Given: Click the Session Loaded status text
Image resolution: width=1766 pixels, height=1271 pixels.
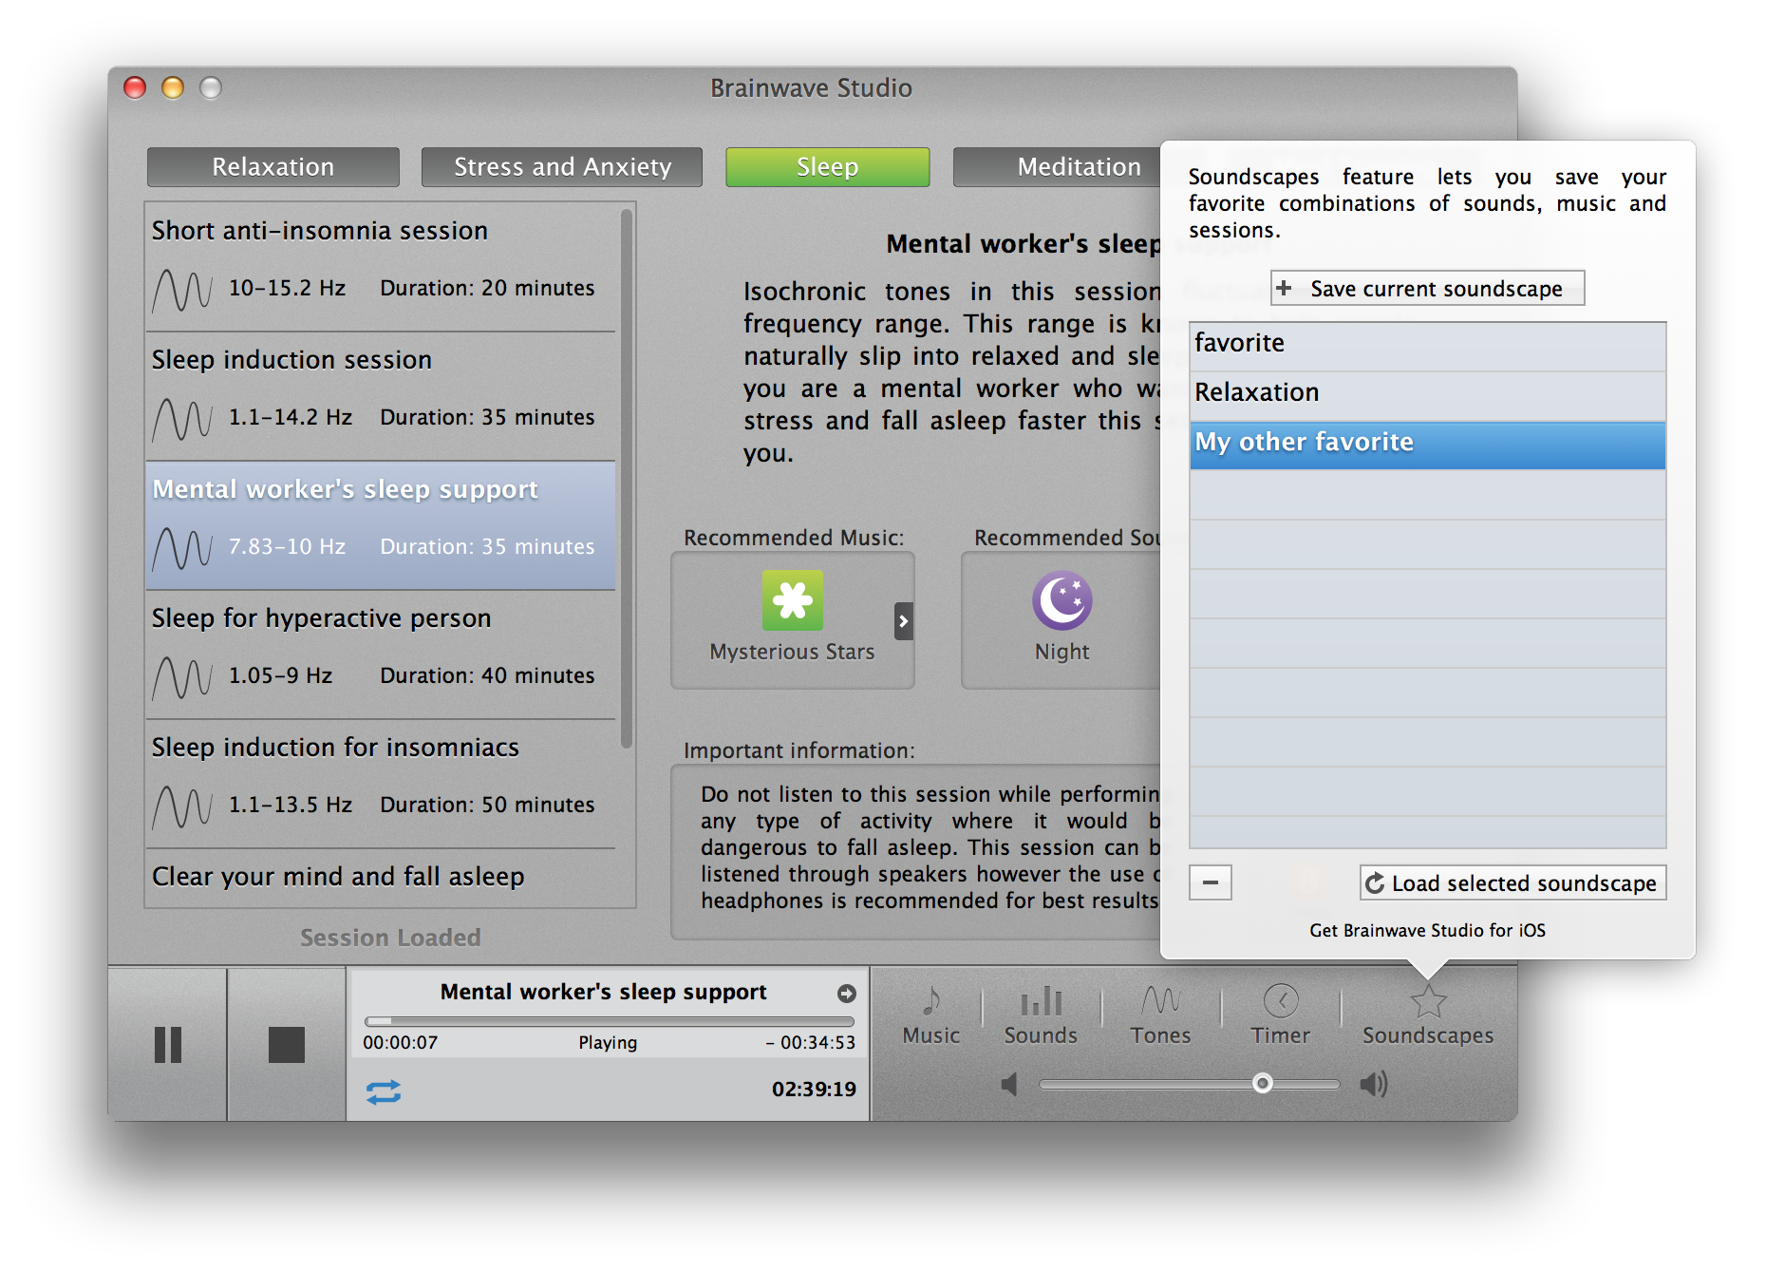Looking at the screenshot, I should click(390, 938).
